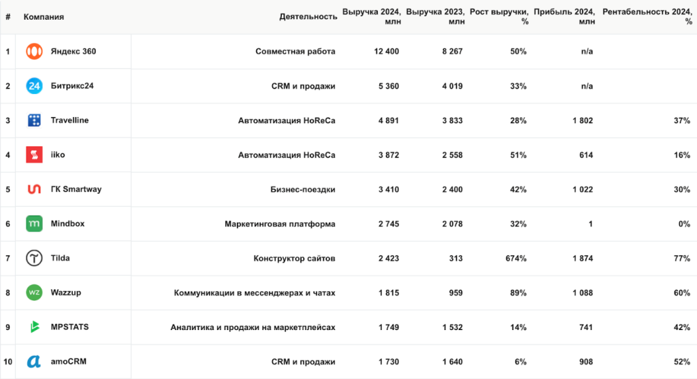This screenshot has width=697, height=379.
Task: Click the amoCRM blue letter icon
Action: coord(34,362)
